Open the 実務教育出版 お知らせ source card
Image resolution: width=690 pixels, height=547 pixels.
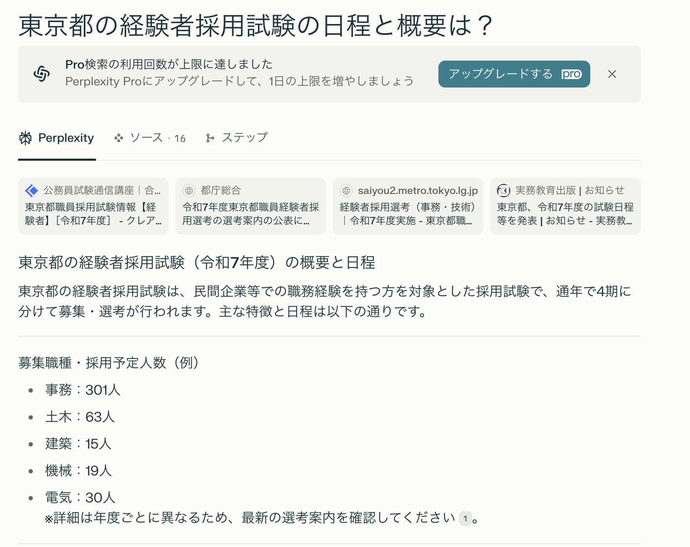click(x=565, y=206)
